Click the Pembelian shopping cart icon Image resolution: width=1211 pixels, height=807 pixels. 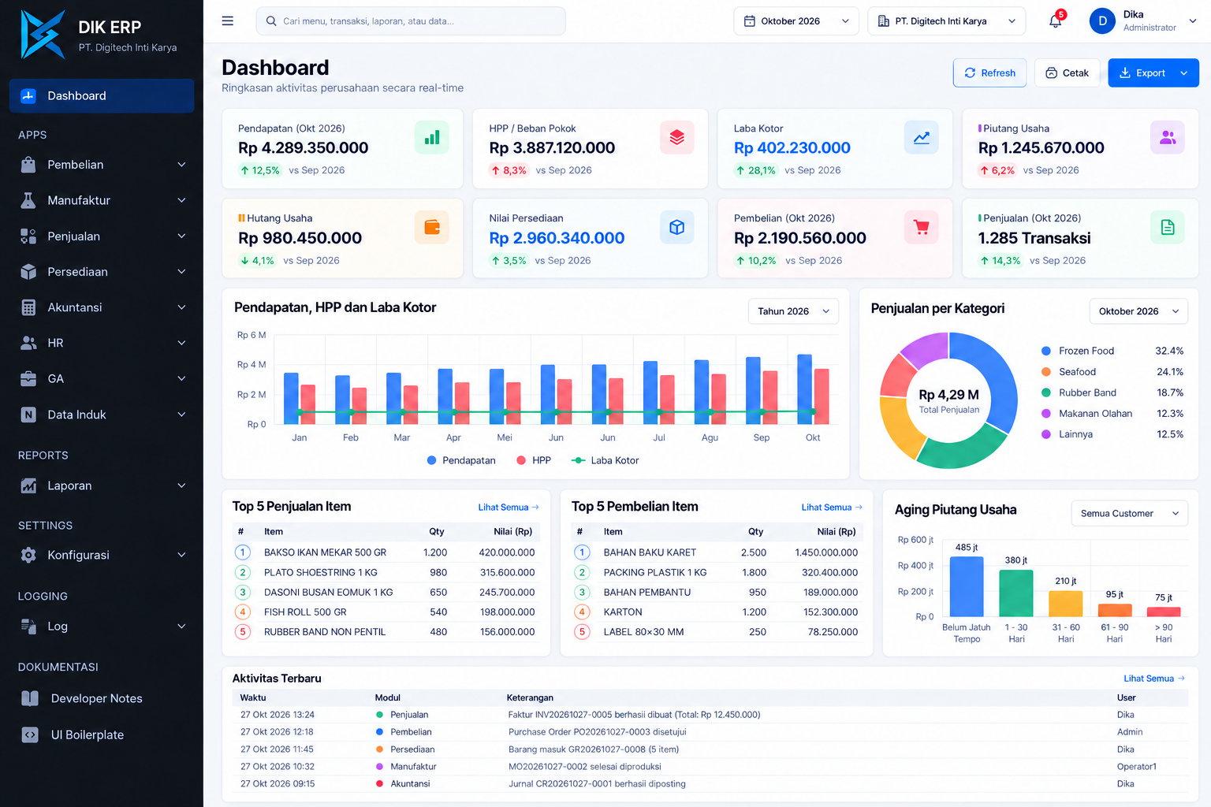[x=922, y=227]
